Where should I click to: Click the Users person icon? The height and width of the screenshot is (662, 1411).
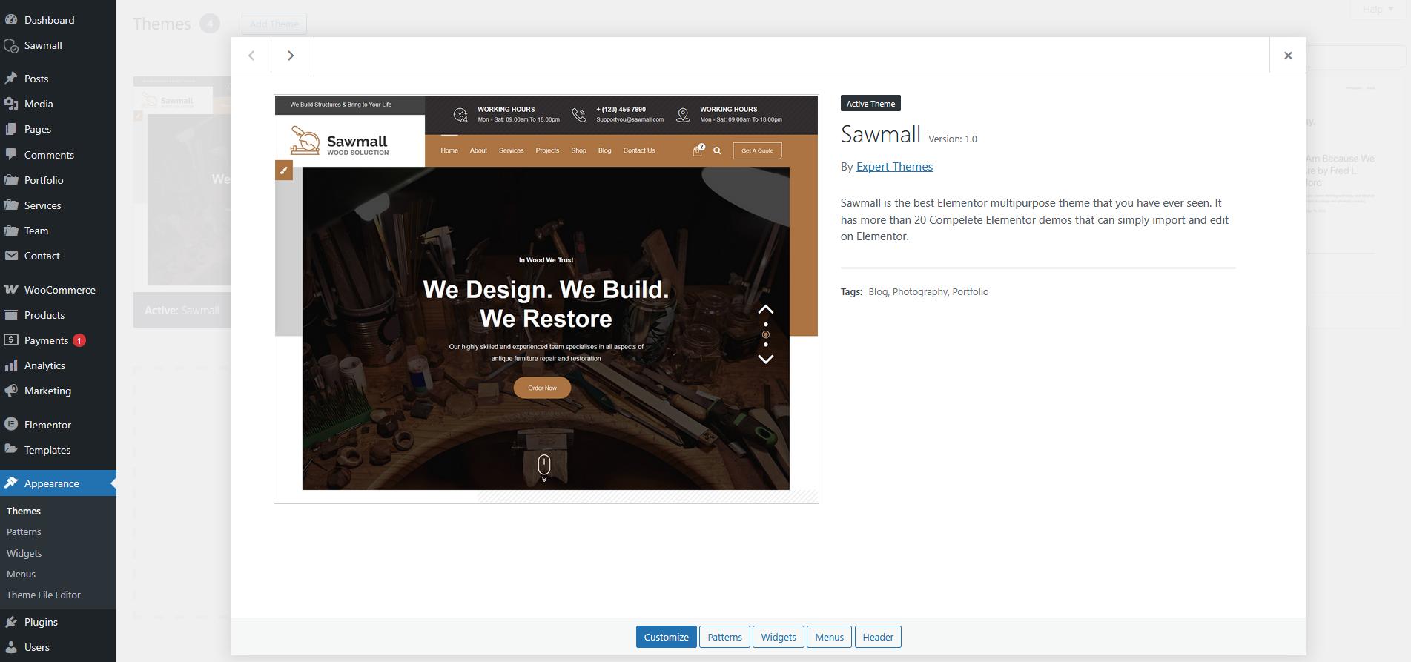click(11, 647)
